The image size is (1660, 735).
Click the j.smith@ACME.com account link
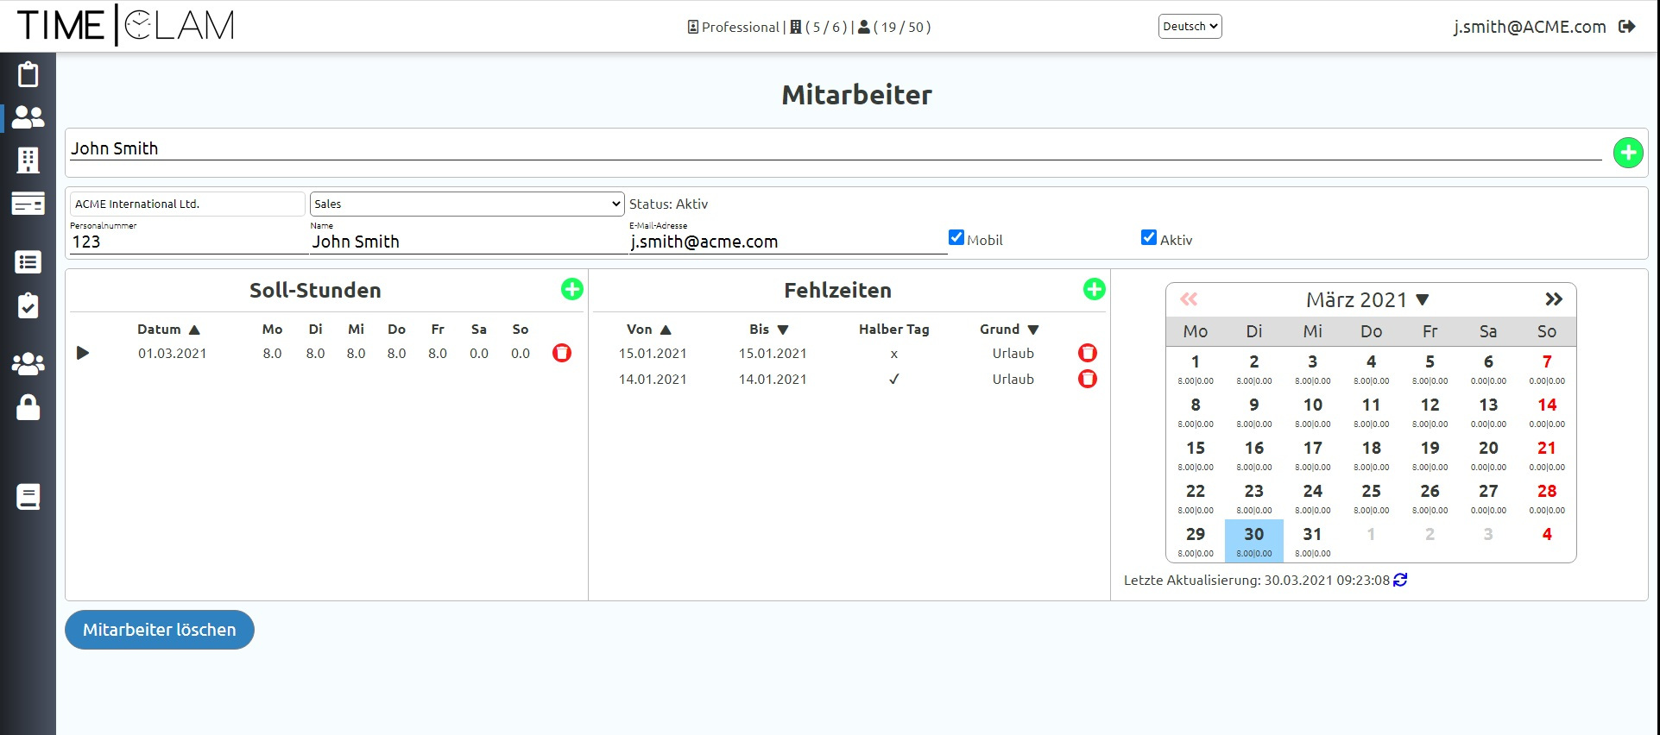(1530, 27)
